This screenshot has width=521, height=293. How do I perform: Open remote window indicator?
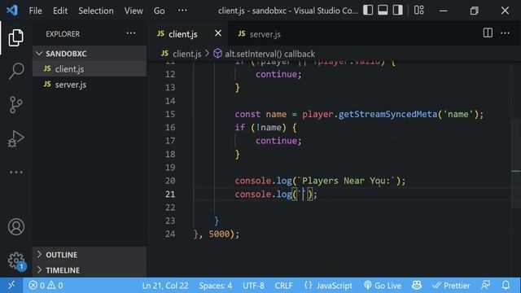(11, 285)
